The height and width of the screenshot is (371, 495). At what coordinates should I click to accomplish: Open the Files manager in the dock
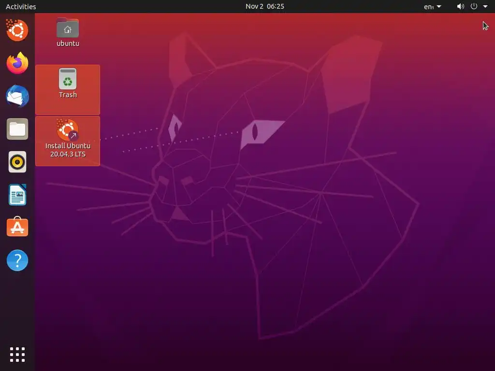(x=17, y=129)
